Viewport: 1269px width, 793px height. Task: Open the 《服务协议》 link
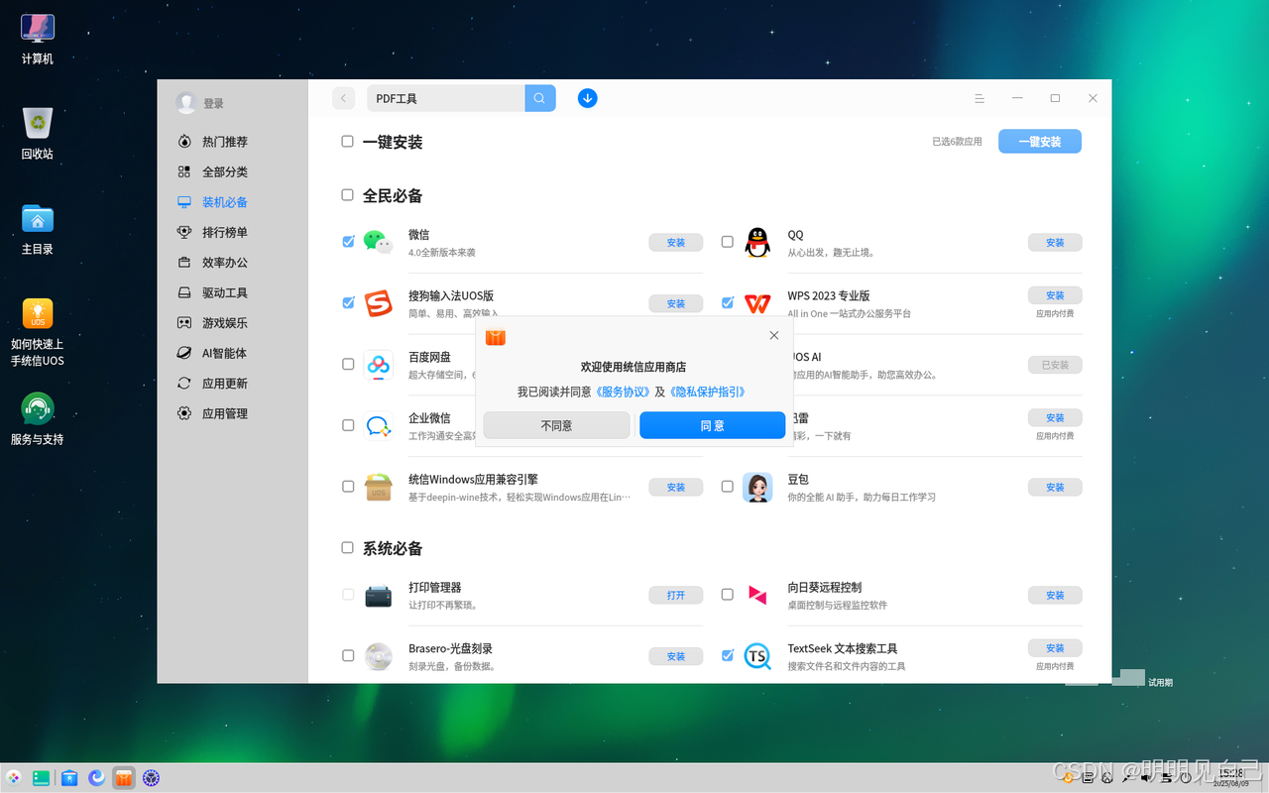pos(623,393)
